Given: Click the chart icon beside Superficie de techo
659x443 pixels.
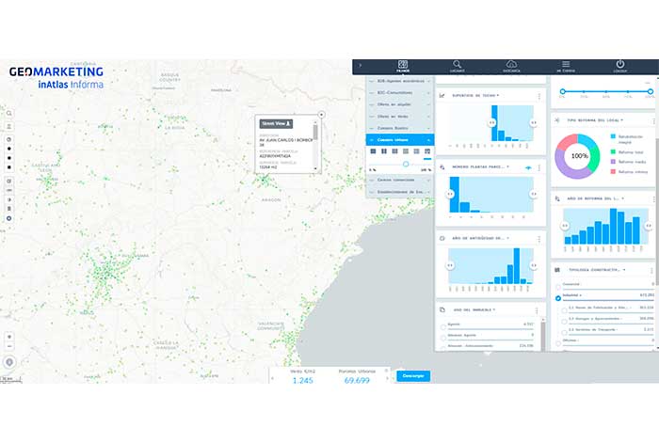Looking at the screenshot, I should [x=442, y=96].
